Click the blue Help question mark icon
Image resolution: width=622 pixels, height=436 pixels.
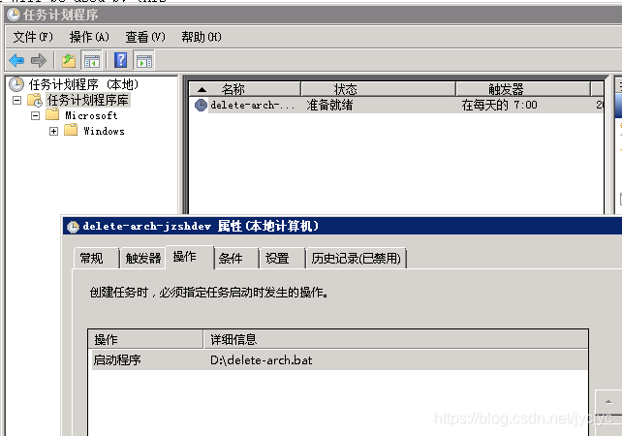(x=120, y=60)
